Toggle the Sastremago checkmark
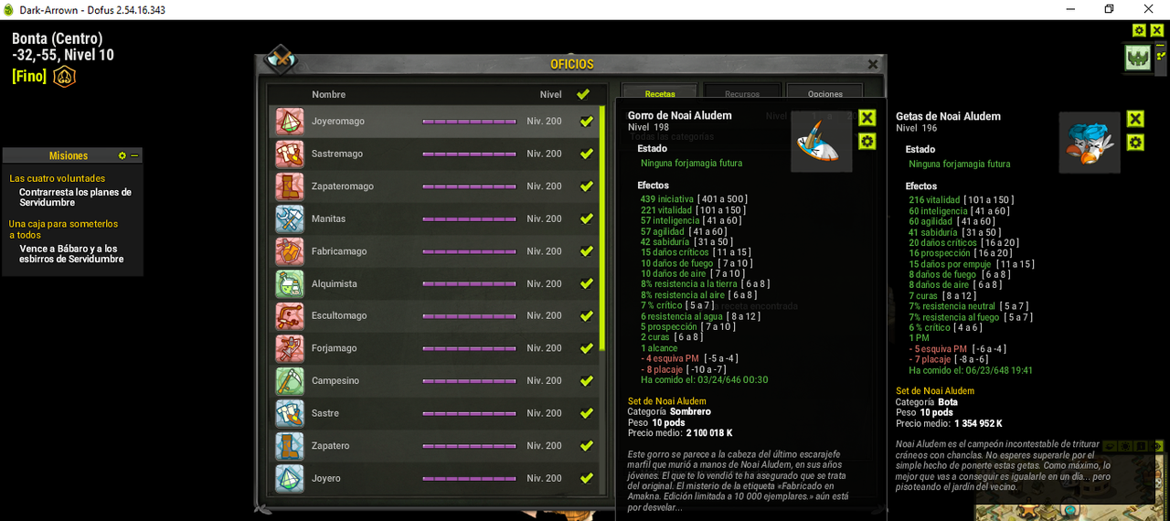 click(586, 154)
